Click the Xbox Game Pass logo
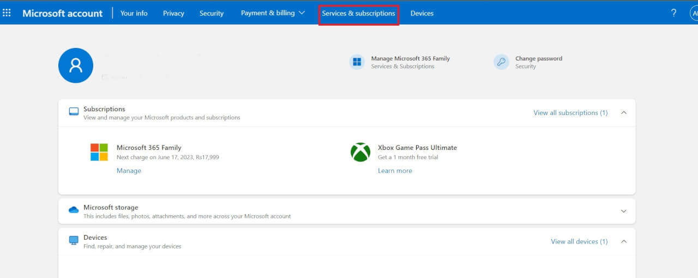 (360, 152)
